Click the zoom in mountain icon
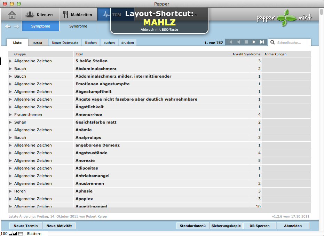324x236 pixels. coord(15,234)
